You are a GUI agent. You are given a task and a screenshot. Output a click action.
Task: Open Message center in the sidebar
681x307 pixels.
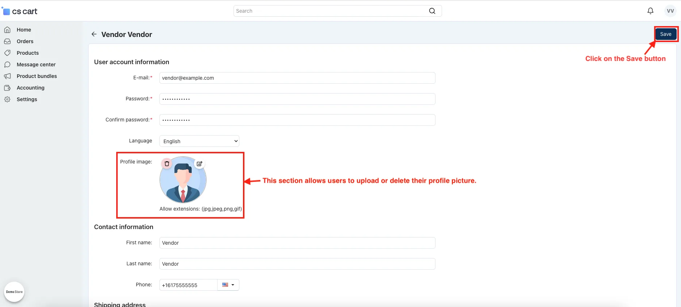[x=36, y=65]
